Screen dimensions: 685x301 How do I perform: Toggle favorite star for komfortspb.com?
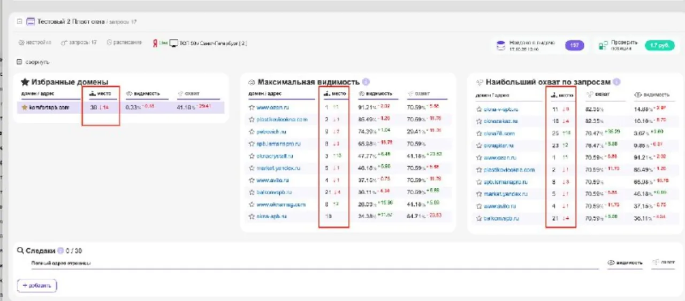pos(24,107)
